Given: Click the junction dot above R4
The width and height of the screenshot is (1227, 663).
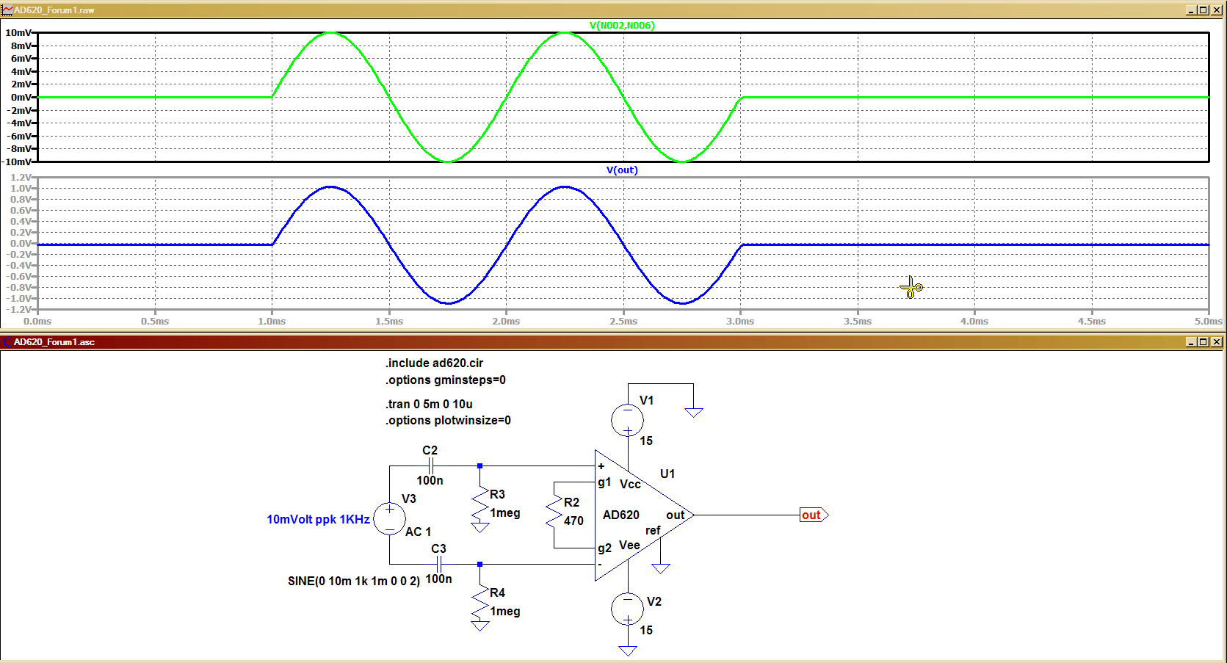Looking at the screenshot, I should click(480, 564).
